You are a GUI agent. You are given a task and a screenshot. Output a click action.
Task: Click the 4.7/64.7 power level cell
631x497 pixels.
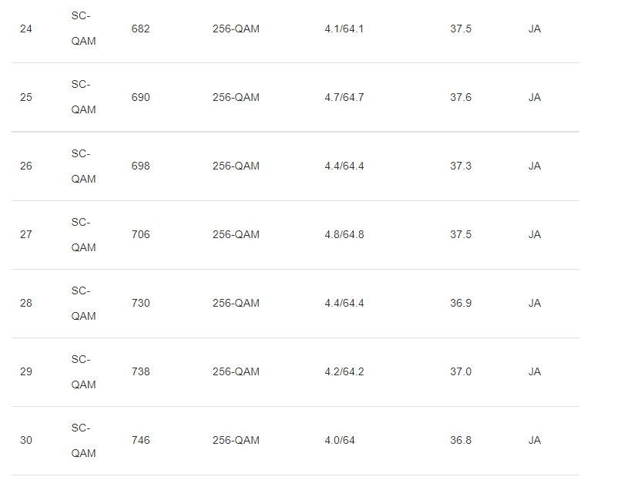click(x=344, y=98)
